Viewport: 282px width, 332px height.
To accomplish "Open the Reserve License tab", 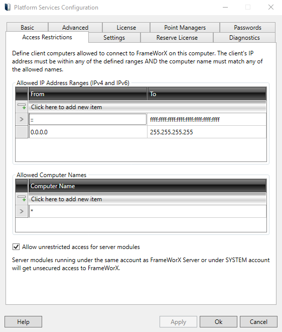I will [x=177, y=38].
